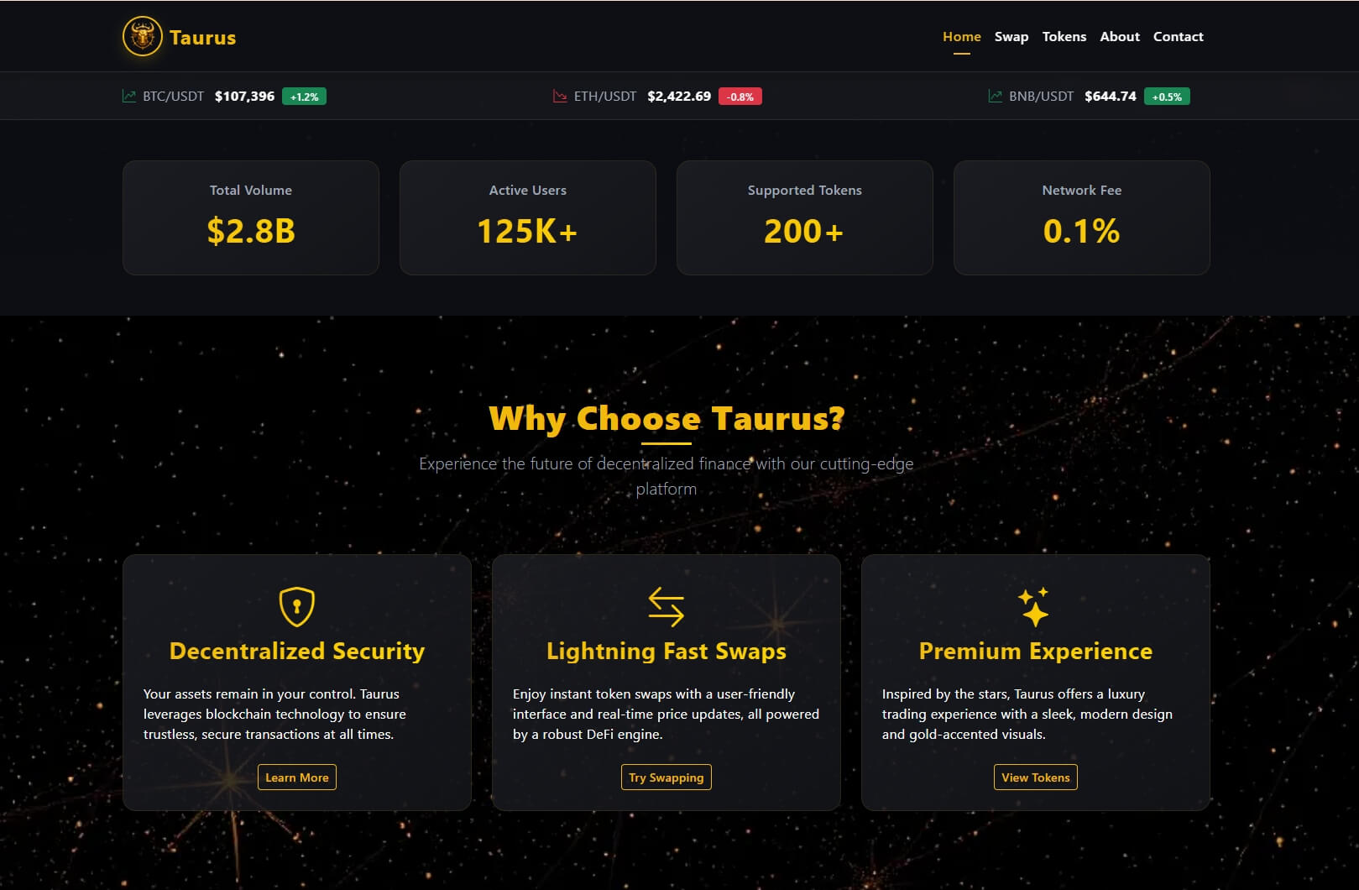Click the ETH/USDT downtrend chart icon
Screen dimensions: 1359x890
click(560, 97)
